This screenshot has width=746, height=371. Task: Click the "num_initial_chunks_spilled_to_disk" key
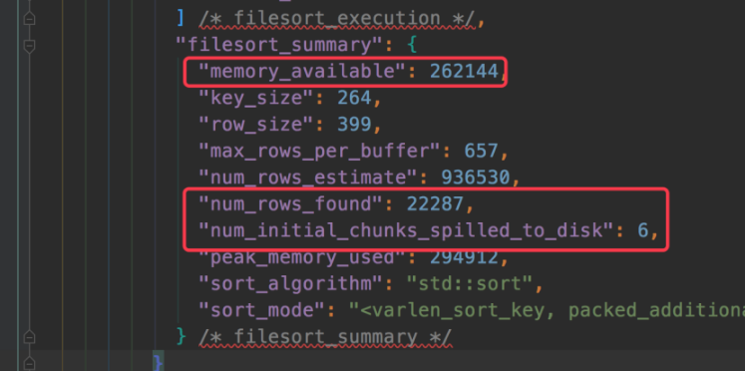[407, 231]
